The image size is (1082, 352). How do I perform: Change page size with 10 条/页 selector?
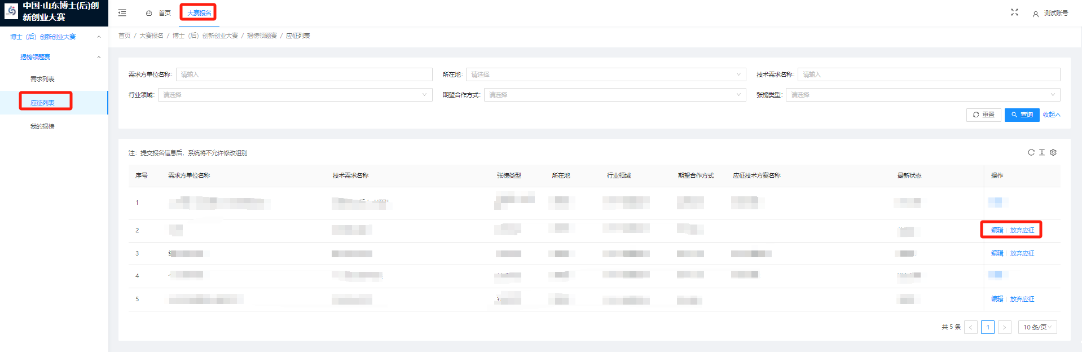[1037, 327]
